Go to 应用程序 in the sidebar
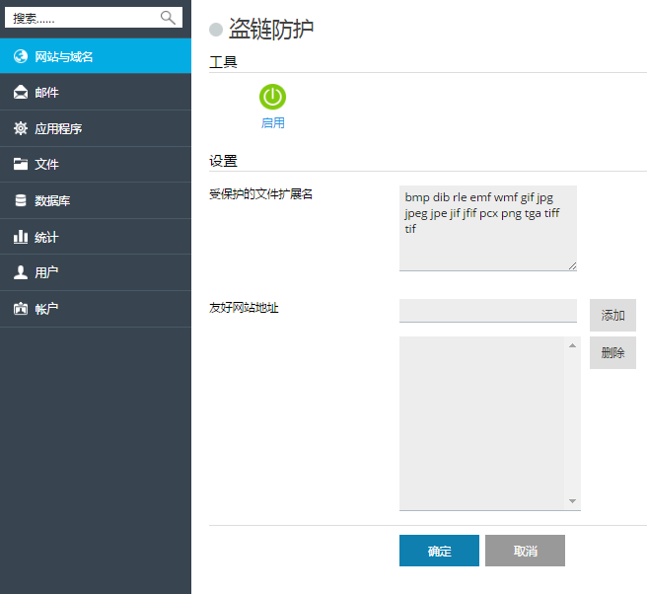The height and width of the screenshot is (594, 647). click(x=96, y=128)
